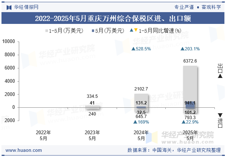
Task: Click the chart title 2022-2025年5月重庆万州综合保税区进、出口额
Action: point(113,18)
